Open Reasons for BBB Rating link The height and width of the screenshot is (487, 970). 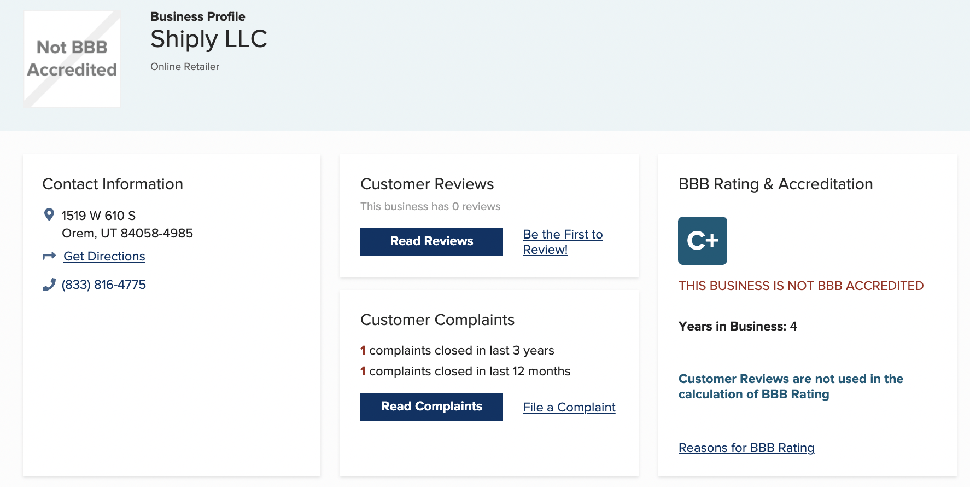click(x=746, y=448)
